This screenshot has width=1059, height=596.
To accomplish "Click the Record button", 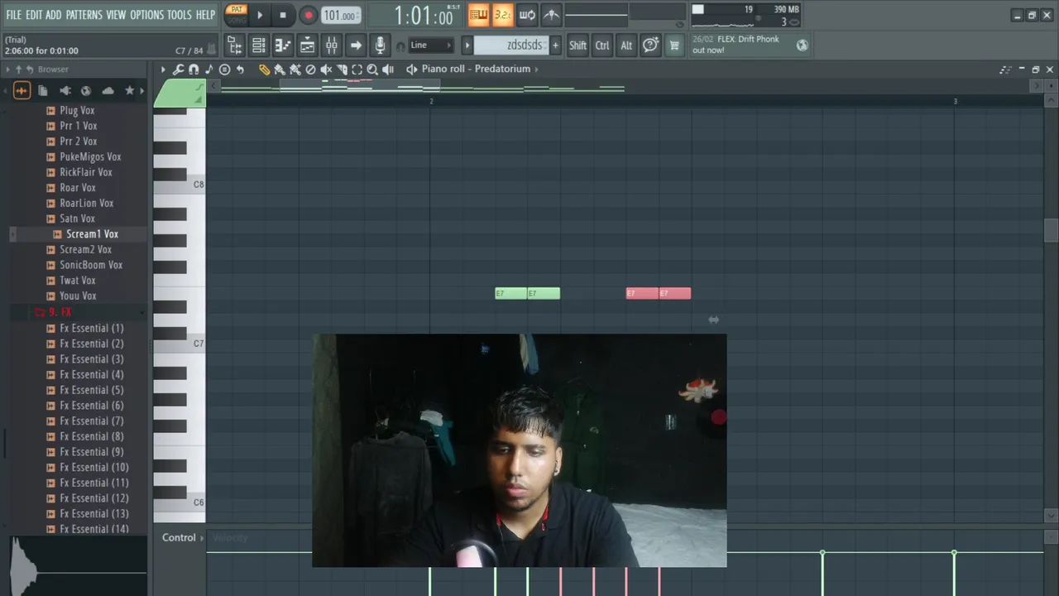I will 308,15.
